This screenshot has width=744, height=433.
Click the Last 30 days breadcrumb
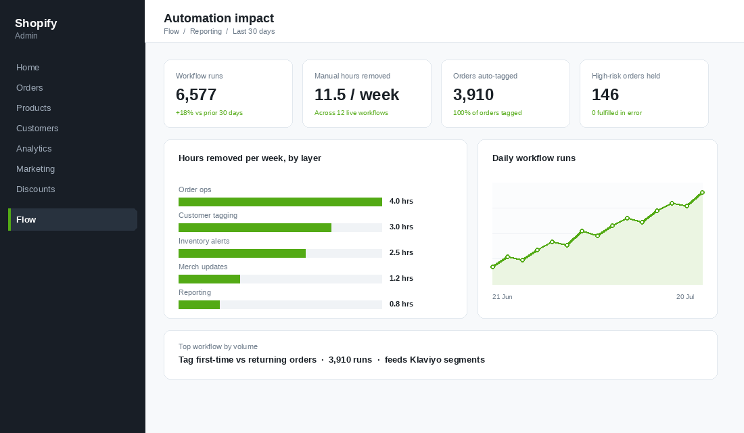point(254,31)
